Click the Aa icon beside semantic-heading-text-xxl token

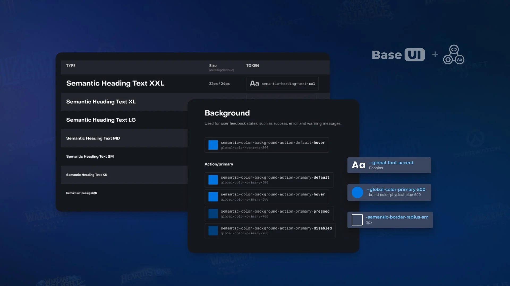click(x=254, y=83)
